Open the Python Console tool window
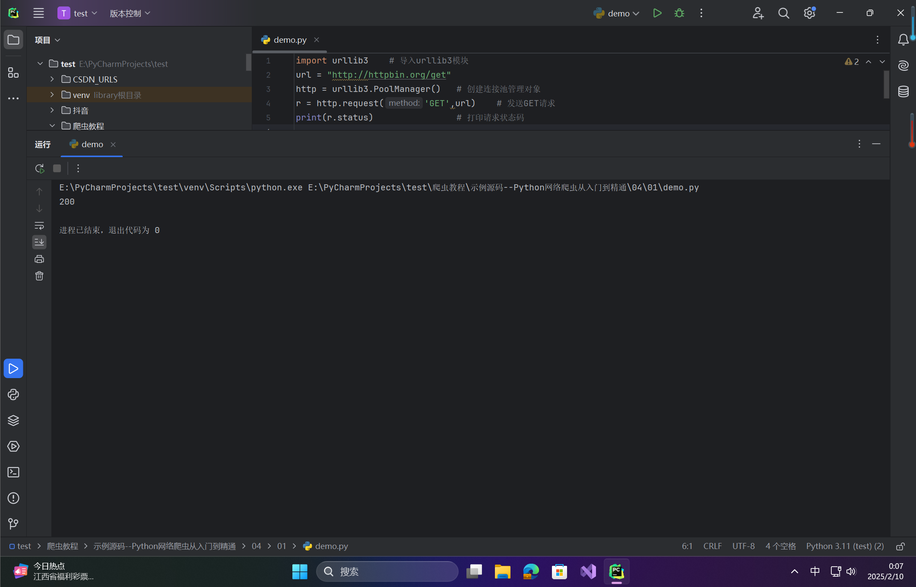 13,394
